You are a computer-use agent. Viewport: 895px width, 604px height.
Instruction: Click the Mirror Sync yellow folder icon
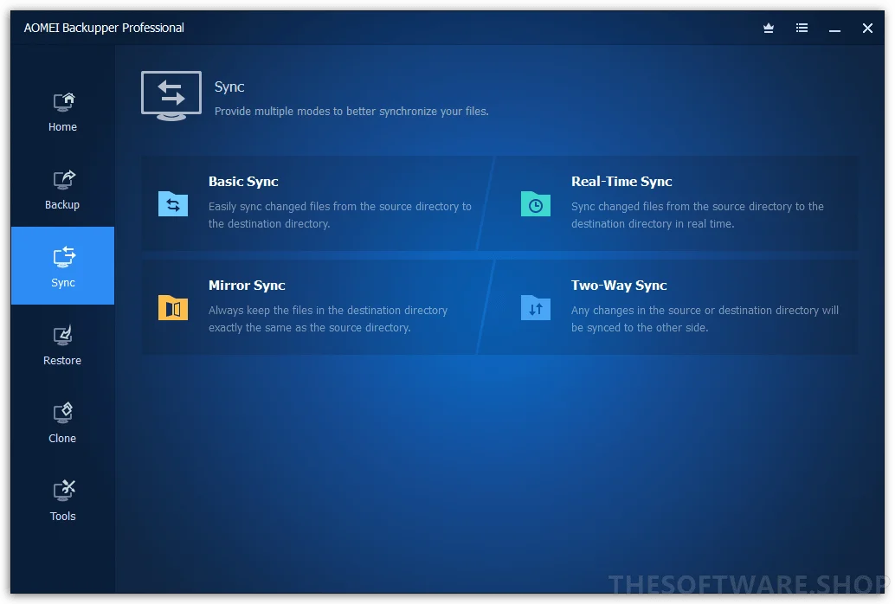pos(173,308)
